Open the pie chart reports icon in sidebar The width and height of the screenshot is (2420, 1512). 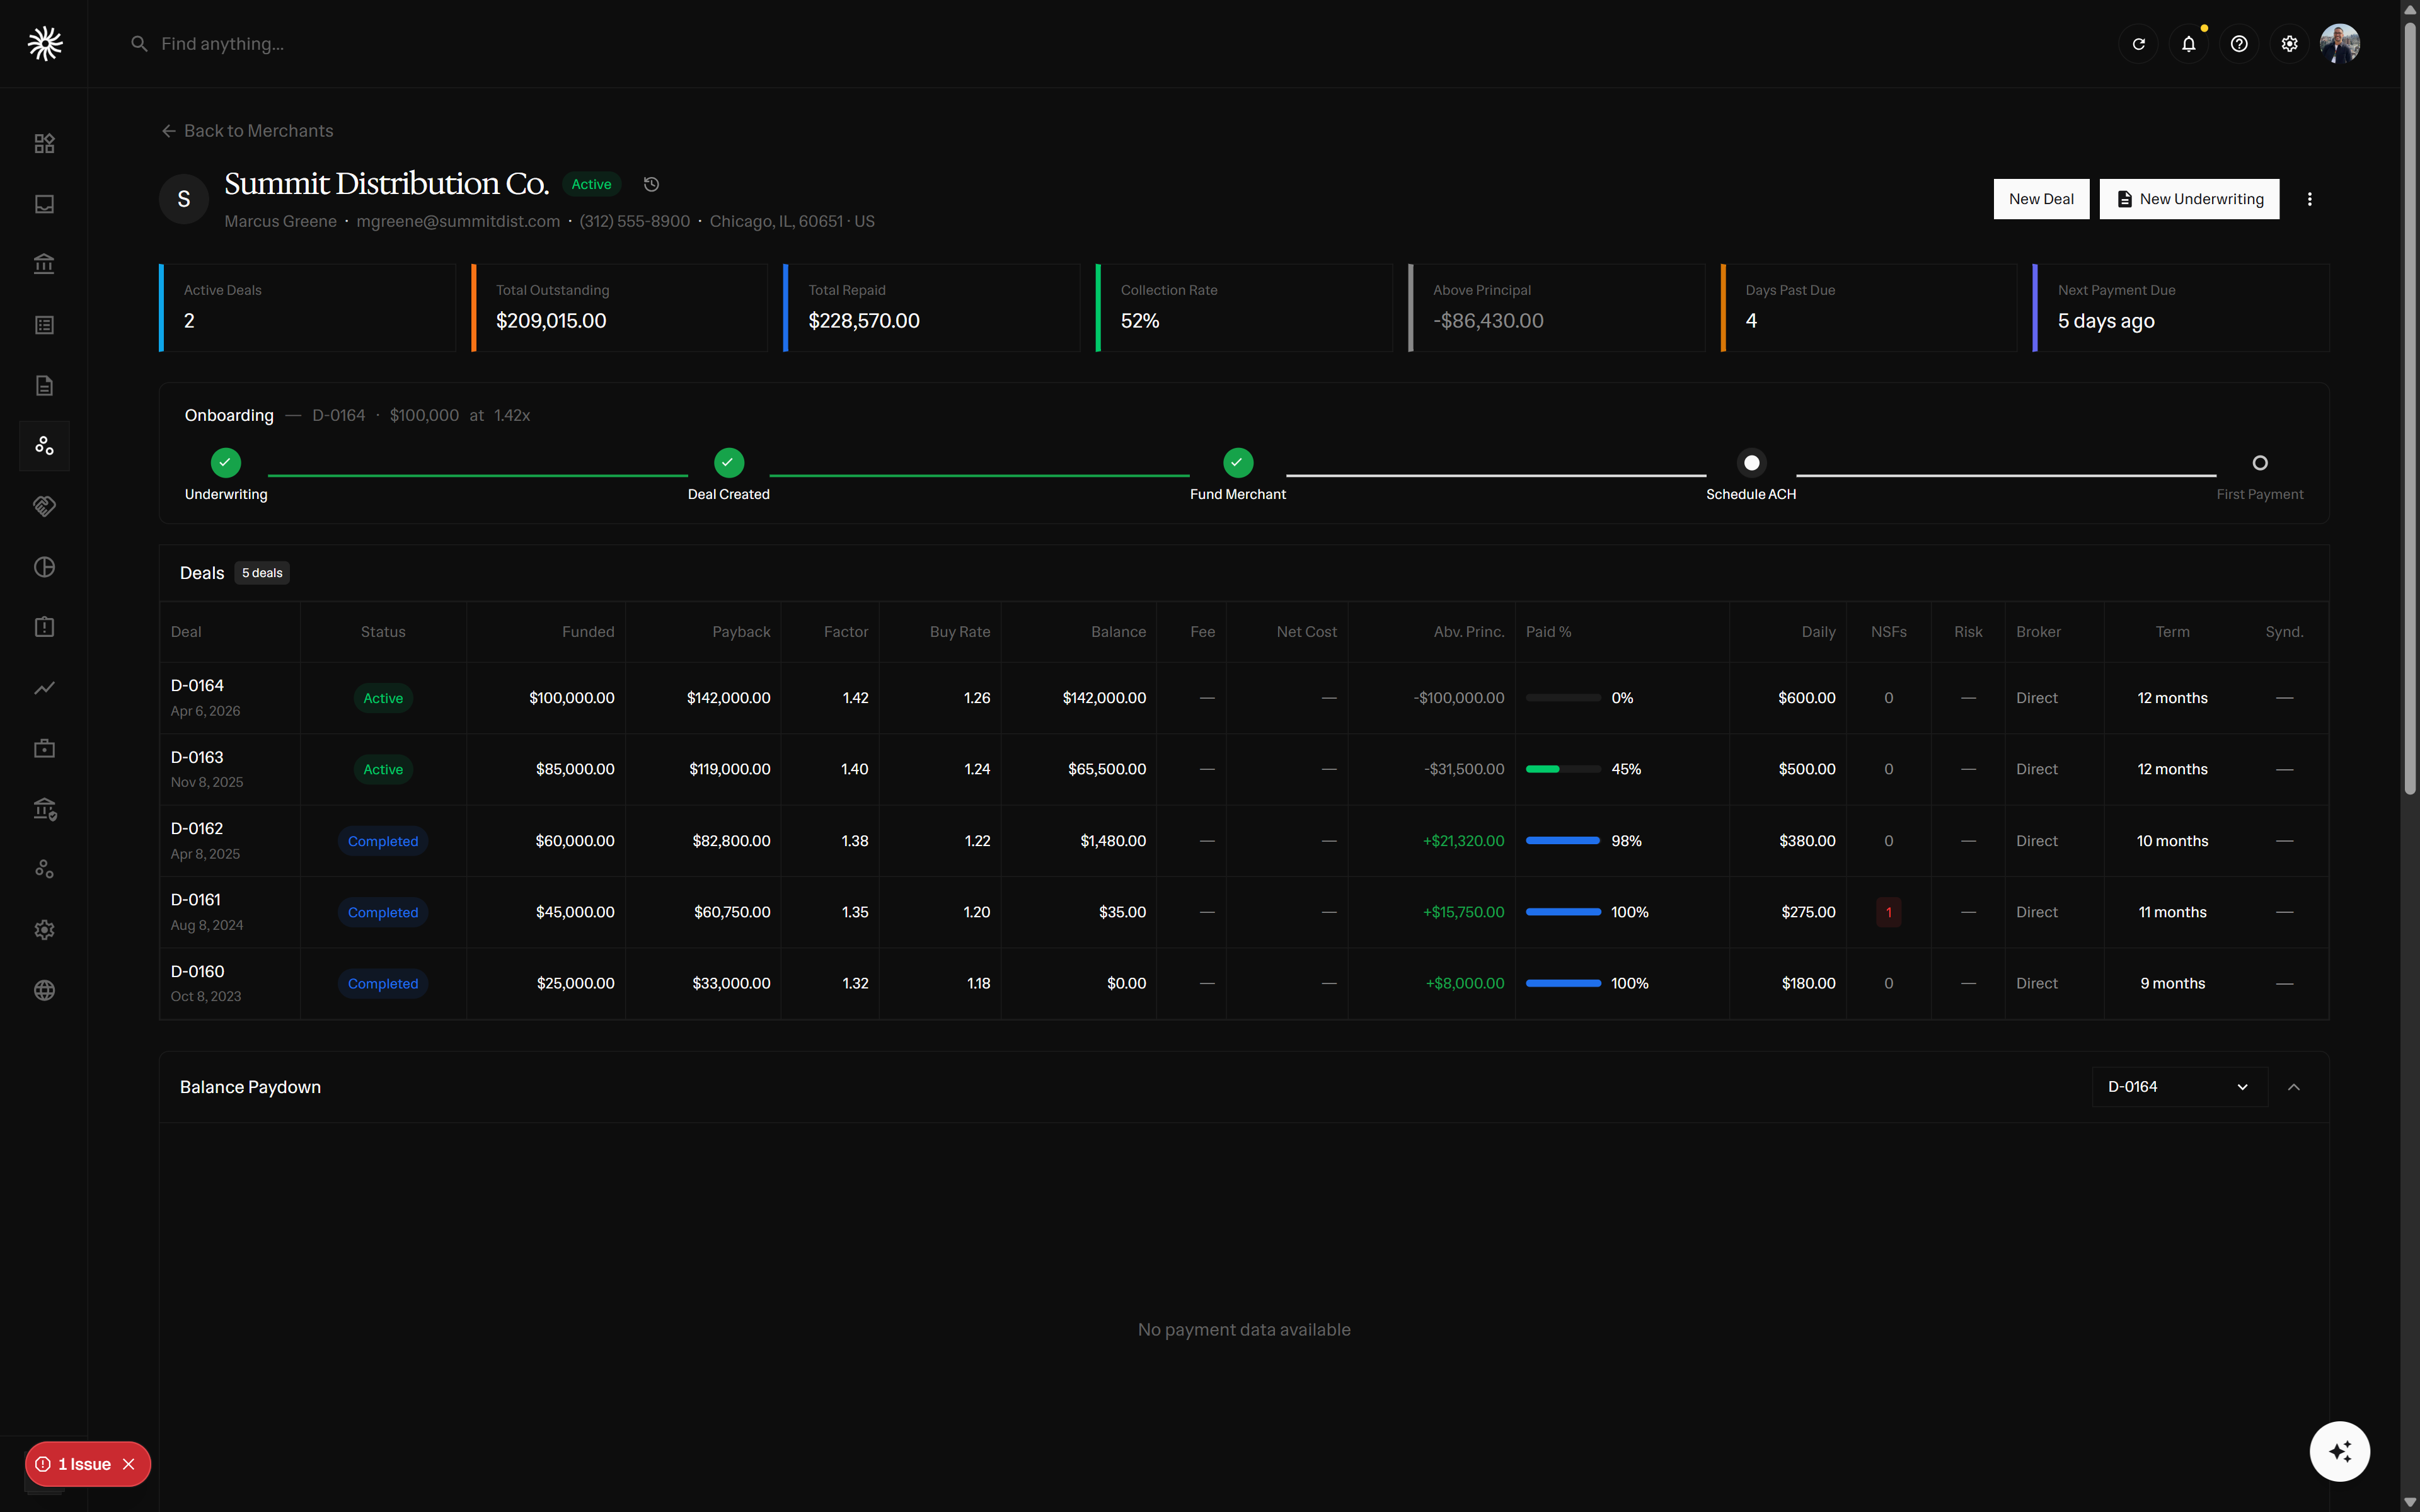[x=44, y=566]
